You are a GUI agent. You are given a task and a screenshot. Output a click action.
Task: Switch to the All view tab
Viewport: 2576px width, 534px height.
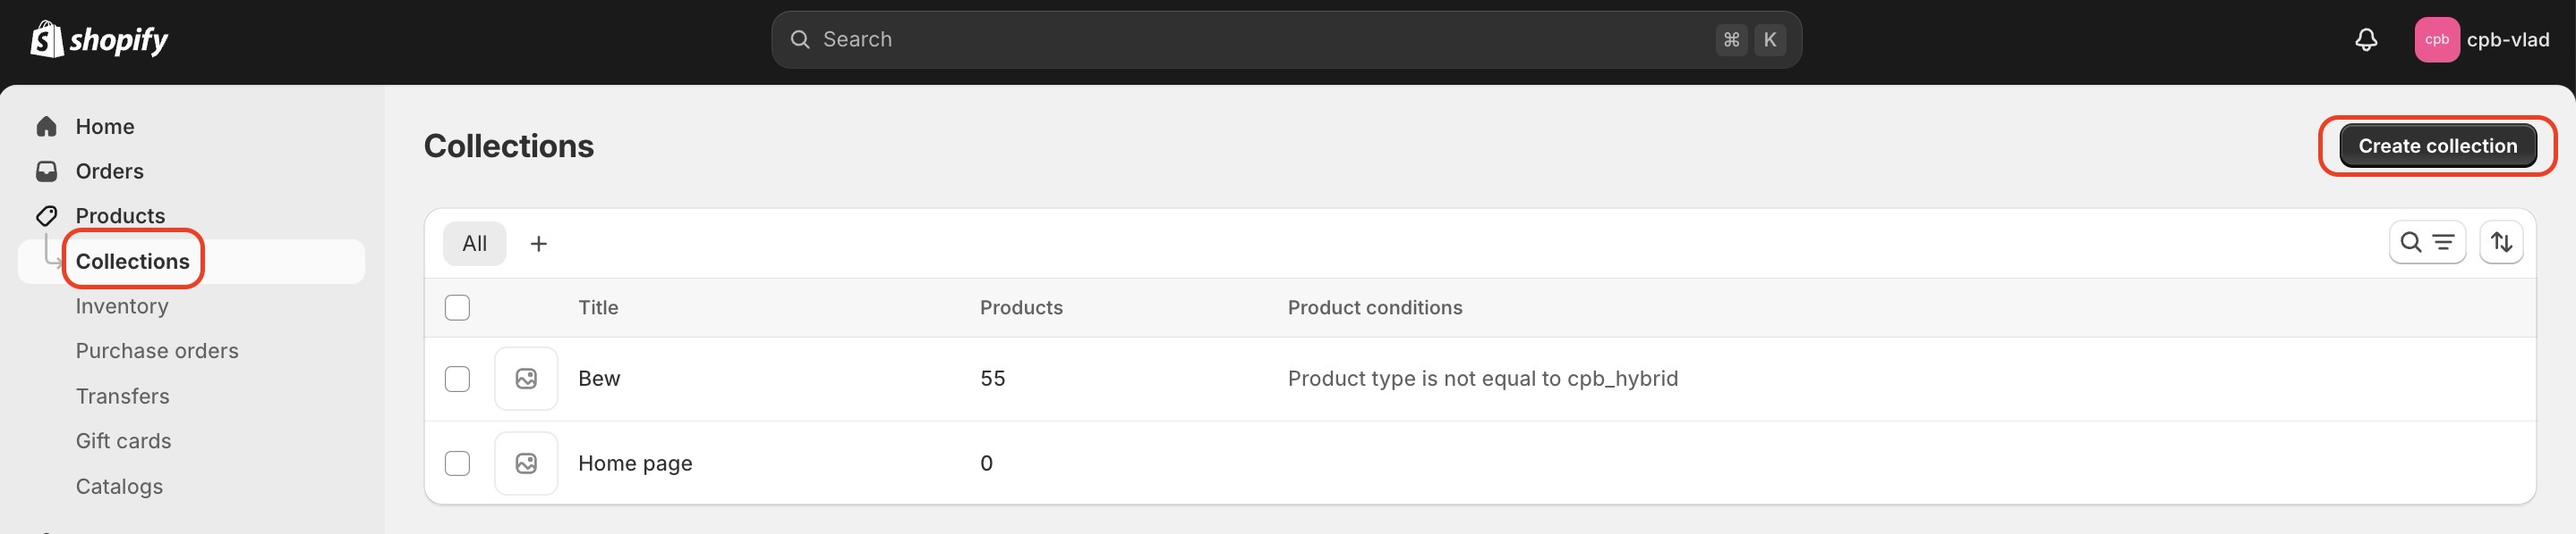click(475, 244)
